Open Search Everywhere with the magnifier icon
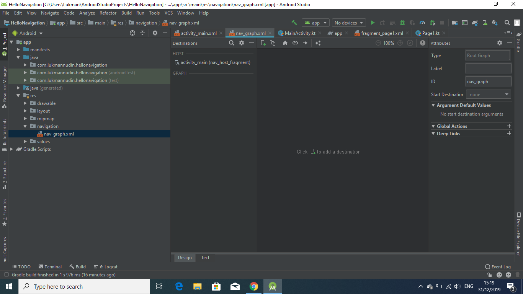This screenshot has height=294, width=523. 507,23
